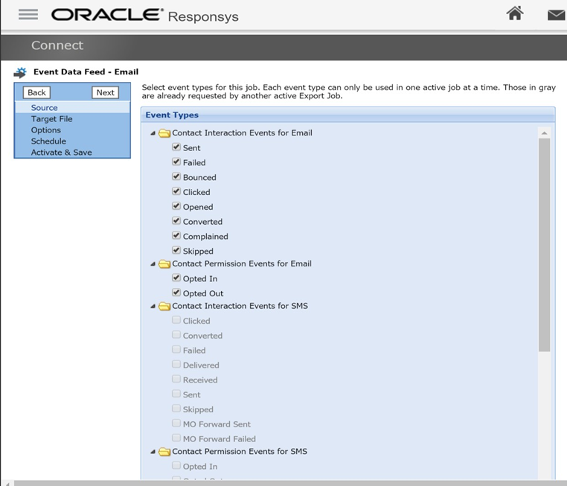The width and height of the screenshot is (567, 486).
Task: Uncheck the Sent email event checkbox
Action: (176, 147)
